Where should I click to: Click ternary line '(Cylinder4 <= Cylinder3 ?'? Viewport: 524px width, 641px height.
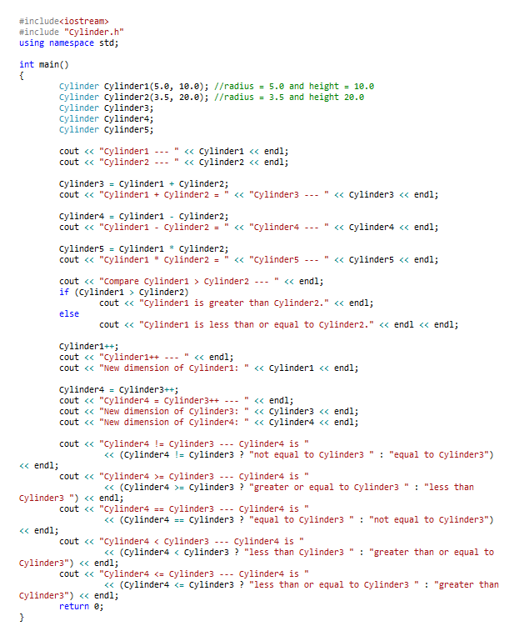[x=302, y=584]
